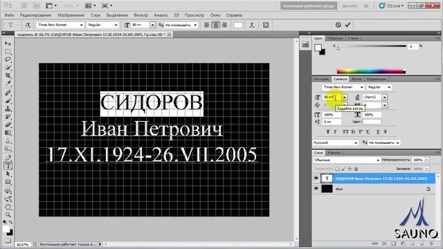Toggle lock image pixels
This screenshot has height=249, width=443.
pos(343,169)
